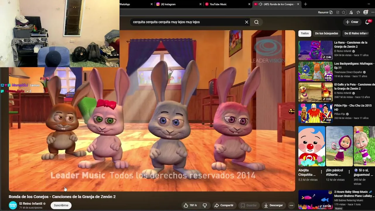Open La Rana video thumbnail
This screenshot has width=375, height=211.
[316, 50]
